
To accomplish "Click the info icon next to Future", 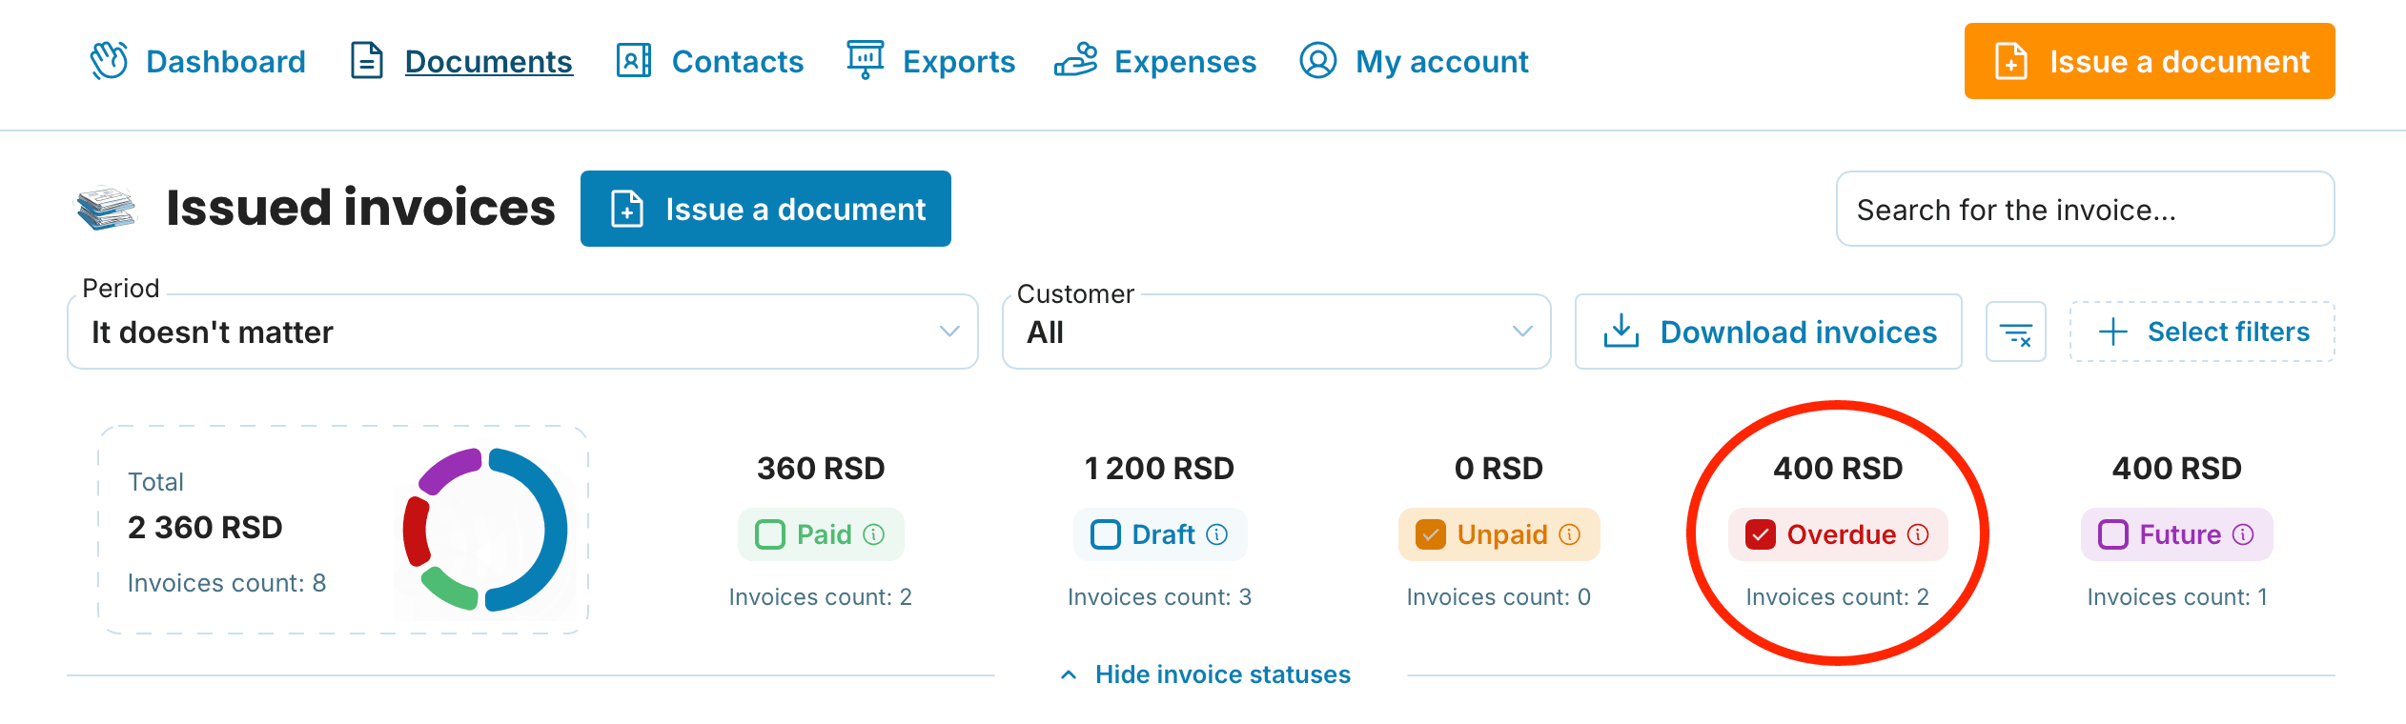I will [x=2244, y=534].
